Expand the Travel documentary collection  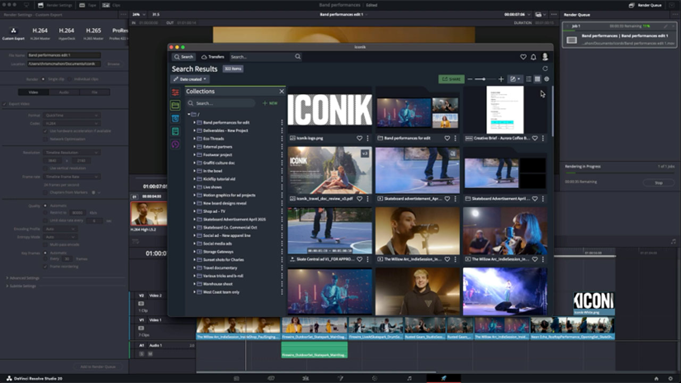click(x=194, y=268)
